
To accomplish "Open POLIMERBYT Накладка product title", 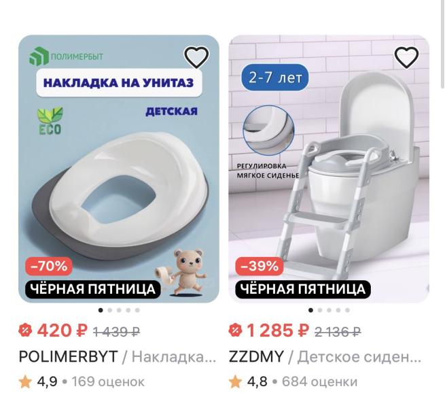I will 118,356.
